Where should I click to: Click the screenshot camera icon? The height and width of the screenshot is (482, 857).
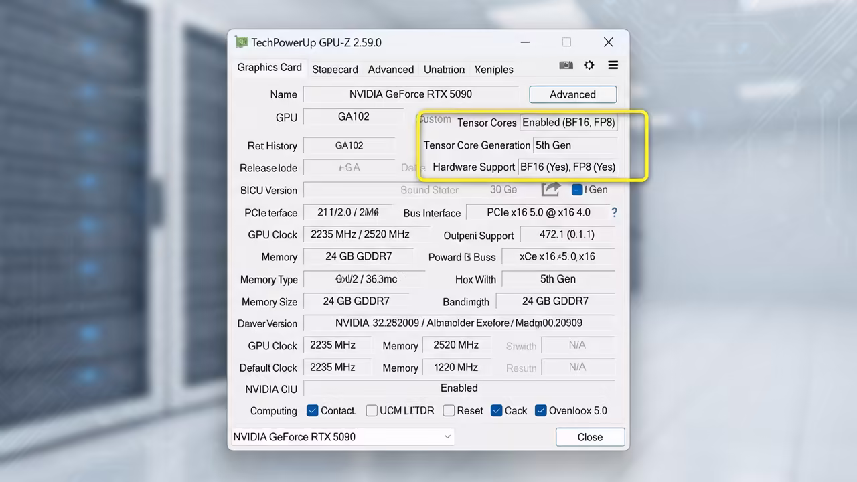pyautogui.click(x=566, y=65)
